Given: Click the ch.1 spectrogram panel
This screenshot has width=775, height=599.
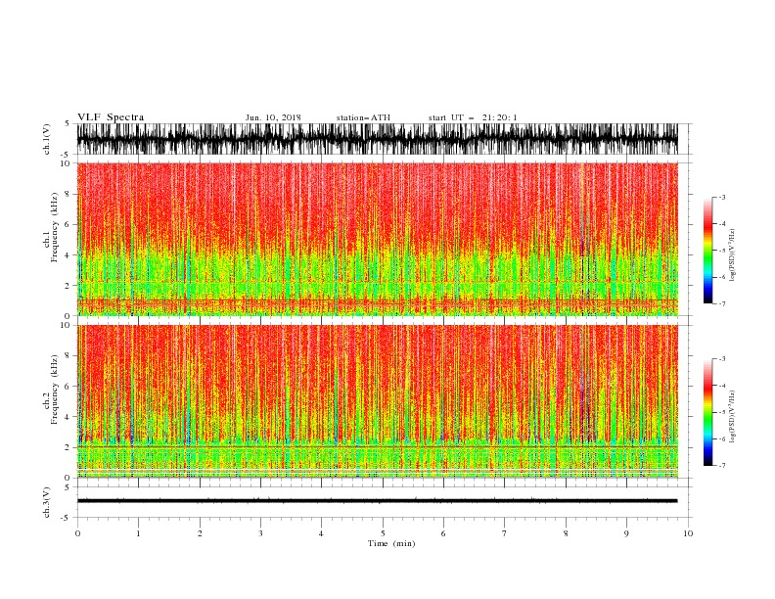Looking at the screenshot, I should pos(378,239).
